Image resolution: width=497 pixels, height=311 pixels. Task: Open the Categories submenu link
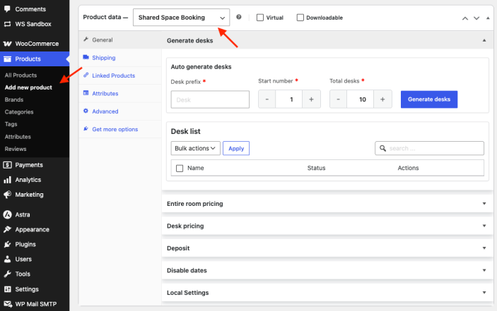(x=19, y=112)
